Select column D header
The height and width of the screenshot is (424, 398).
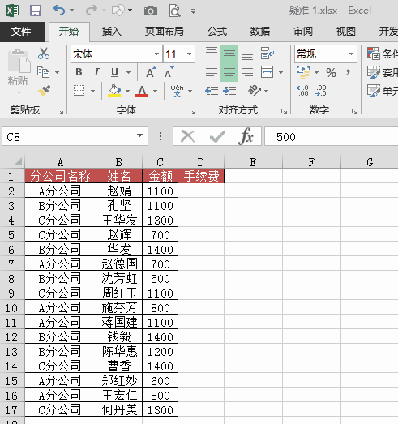coord(201,162)
